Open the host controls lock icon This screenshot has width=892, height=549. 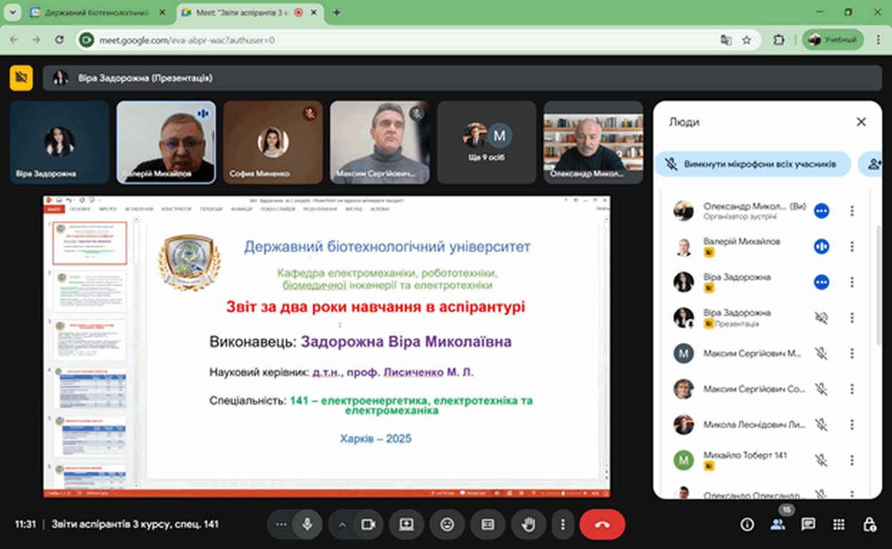(869, 525)
